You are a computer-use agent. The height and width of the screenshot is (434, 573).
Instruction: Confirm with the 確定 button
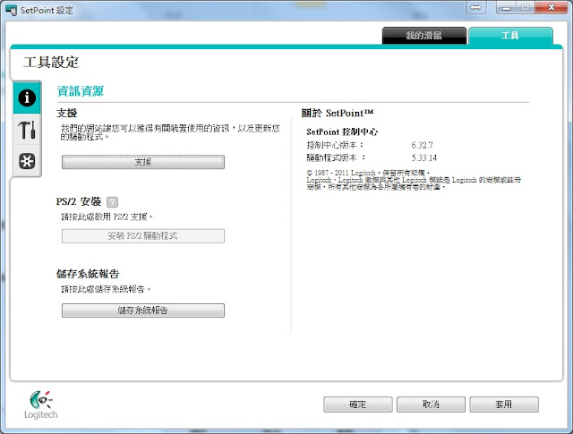[x=358, y=404]
